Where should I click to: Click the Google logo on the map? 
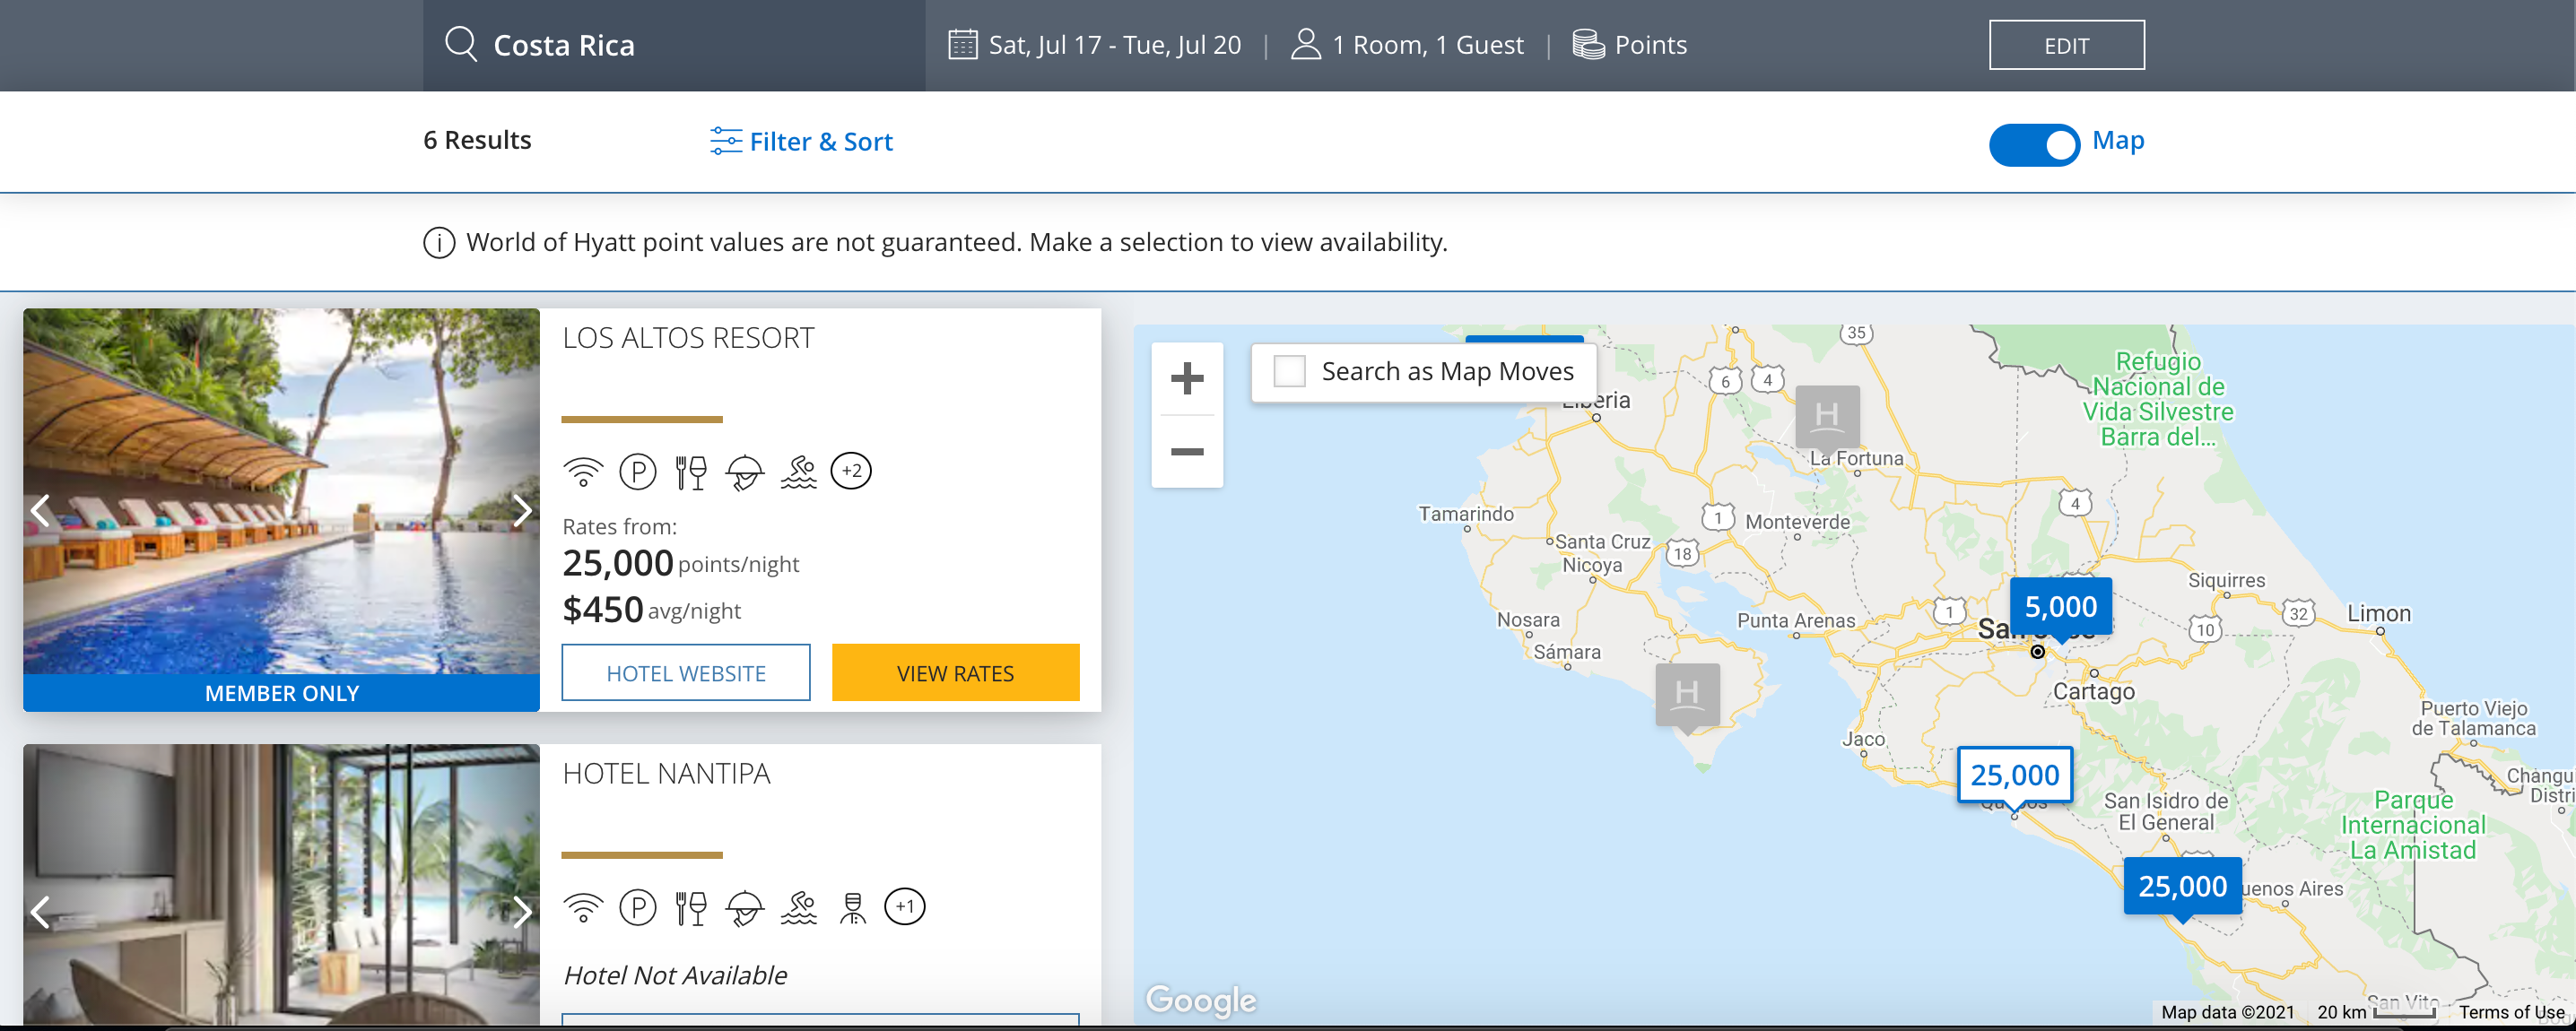[x=1201, y=1000]
